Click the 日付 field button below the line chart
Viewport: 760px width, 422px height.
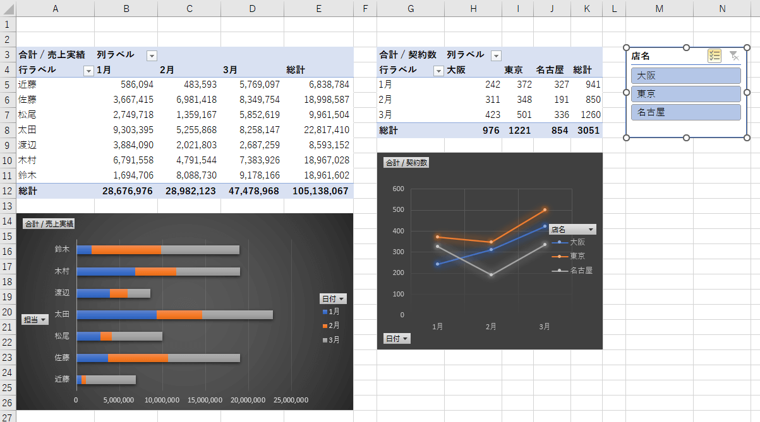coord(396,339)
